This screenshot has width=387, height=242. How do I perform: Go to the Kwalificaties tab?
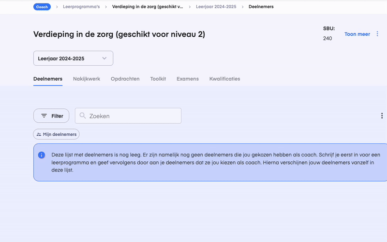point(224,79)
